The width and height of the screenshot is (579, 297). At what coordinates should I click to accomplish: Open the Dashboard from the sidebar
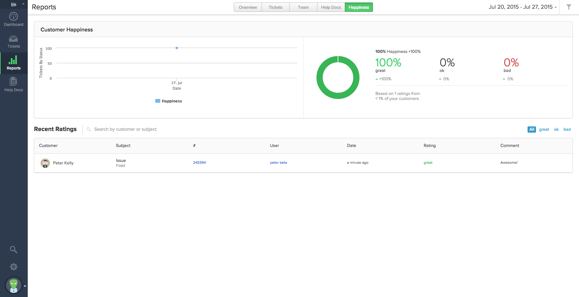(13, 17)
